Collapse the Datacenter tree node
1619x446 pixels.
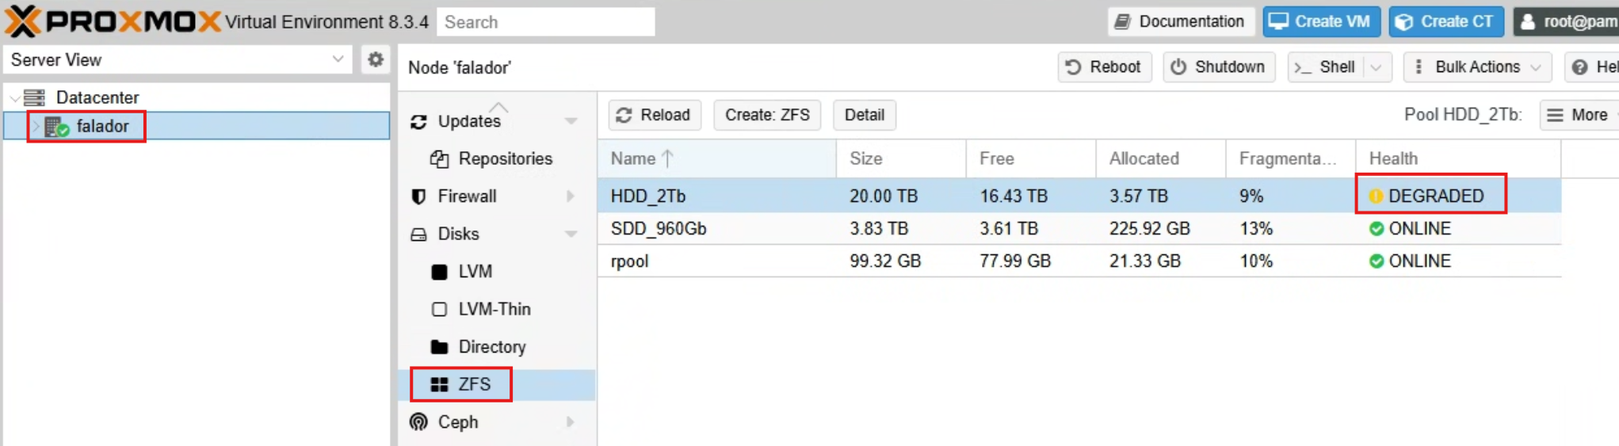click(x=15, y=98)
